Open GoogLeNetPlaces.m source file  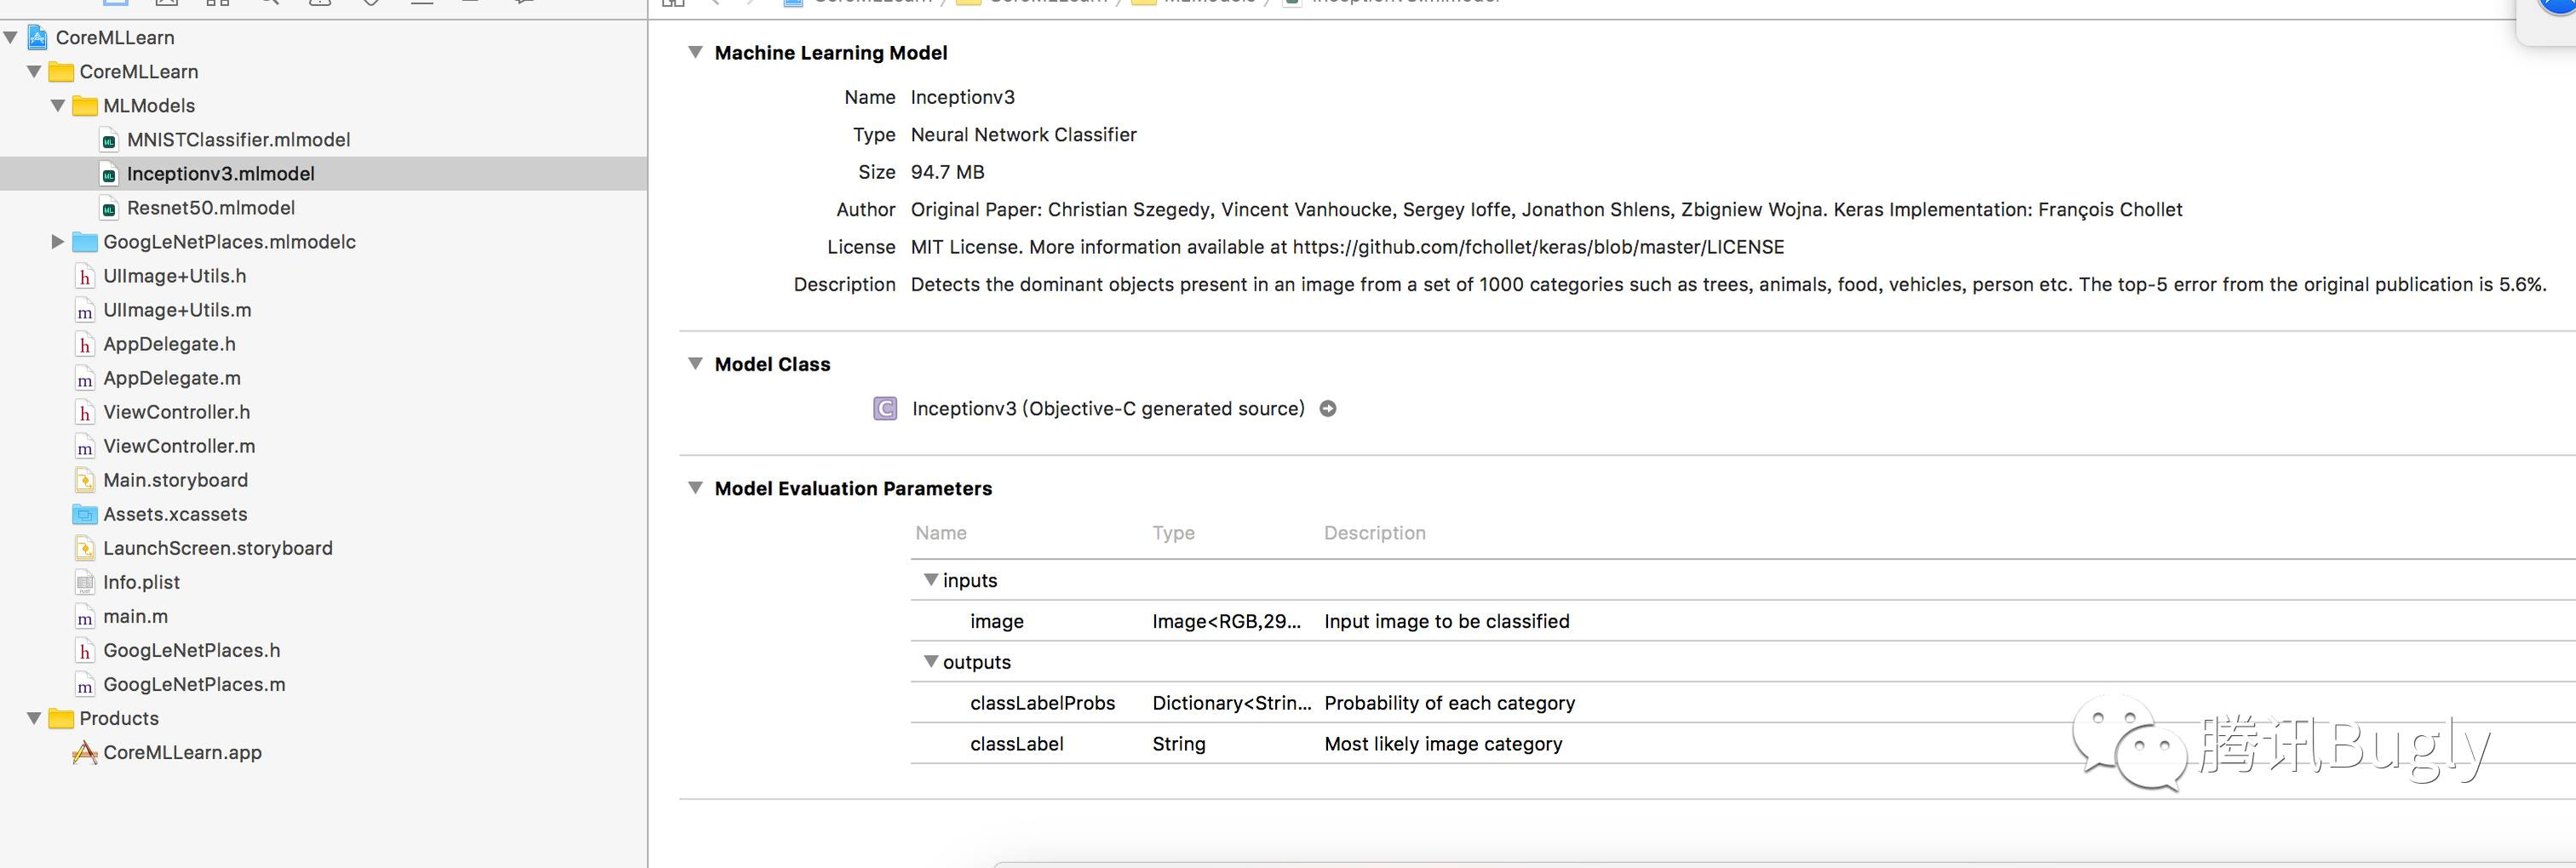click(x=194, y=685)
